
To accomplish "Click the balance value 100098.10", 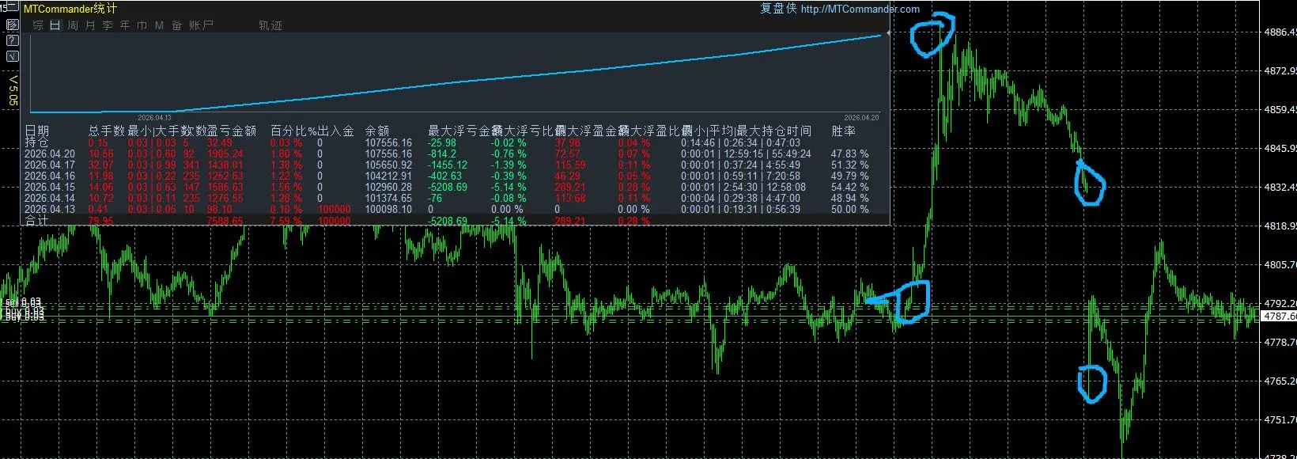I will (x=388, y=210).
